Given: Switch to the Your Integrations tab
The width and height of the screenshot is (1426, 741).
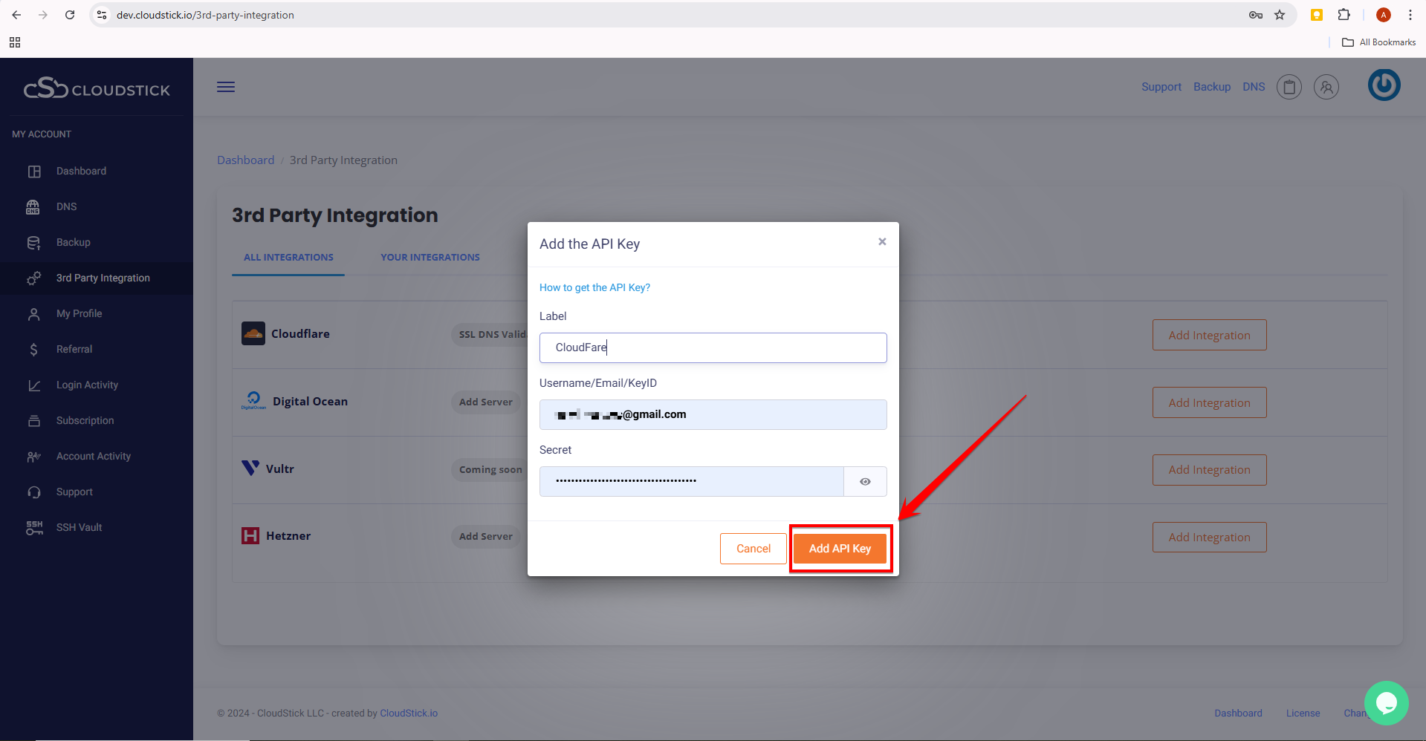Looking at the screenshot, I should (430, 258).
